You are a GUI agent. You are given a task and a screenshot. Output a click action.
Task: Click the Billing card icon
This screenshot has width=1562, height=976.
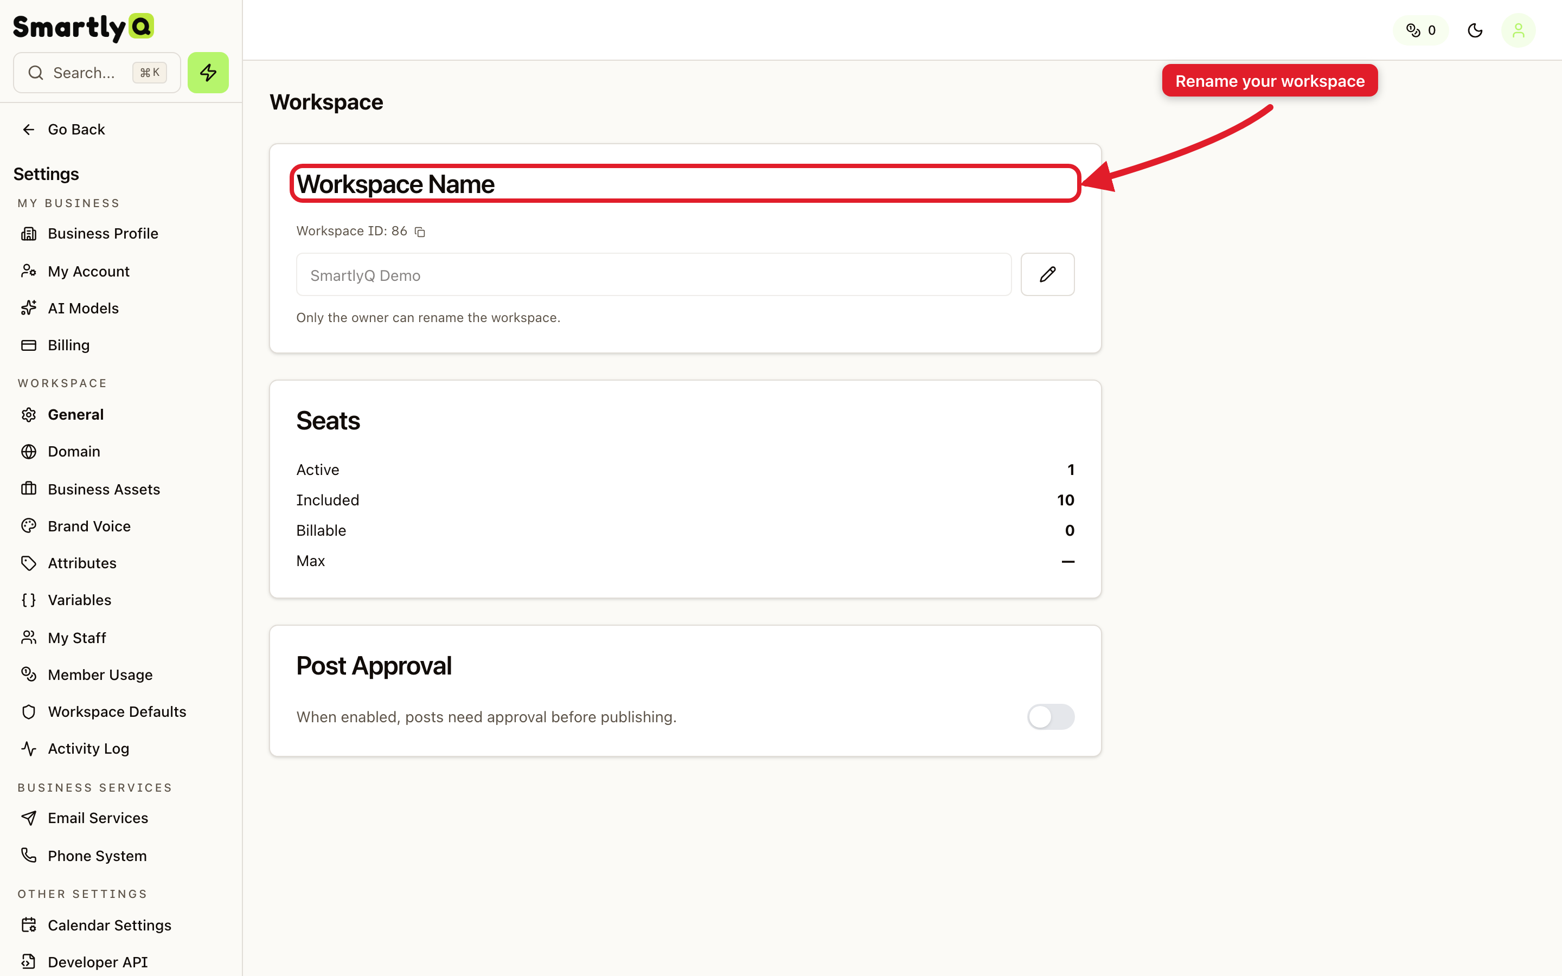28,345
